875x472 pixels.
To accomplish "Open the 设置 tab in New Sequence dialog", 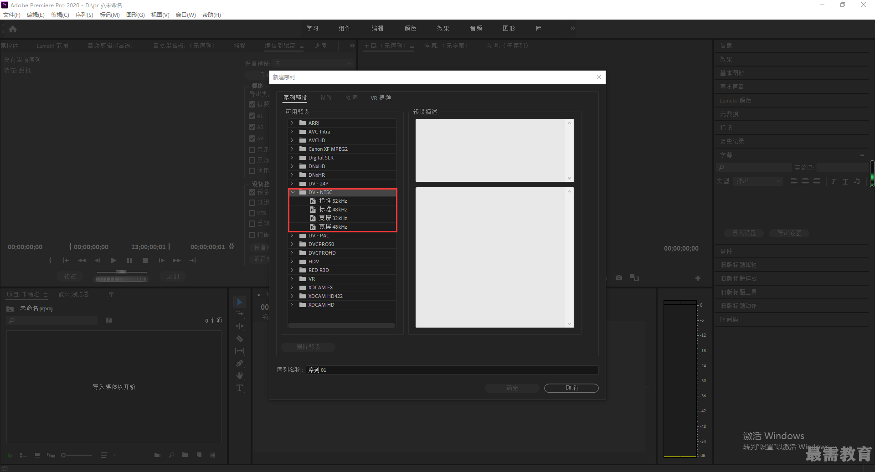I will pyautogui.click(x=326, y=97).
